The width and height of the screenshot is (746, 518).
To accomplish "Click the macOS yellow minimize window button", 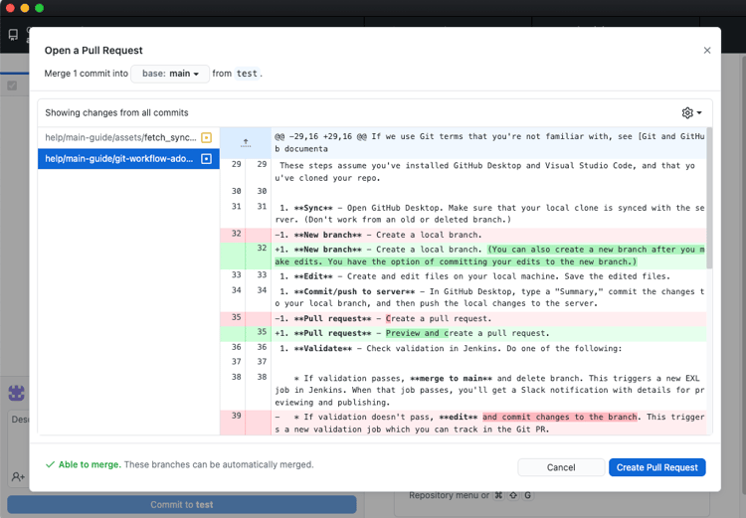I will pyautogui.click(x=25, y=8).
